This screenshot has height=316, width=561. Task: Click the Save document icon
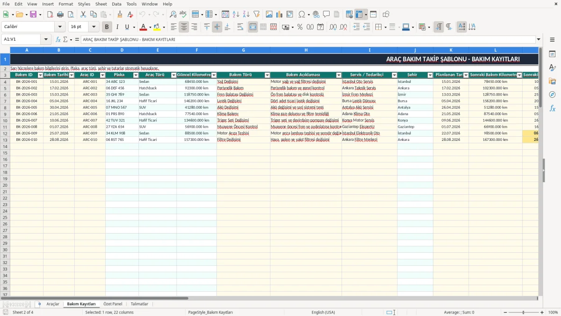(x=33, y=15)
